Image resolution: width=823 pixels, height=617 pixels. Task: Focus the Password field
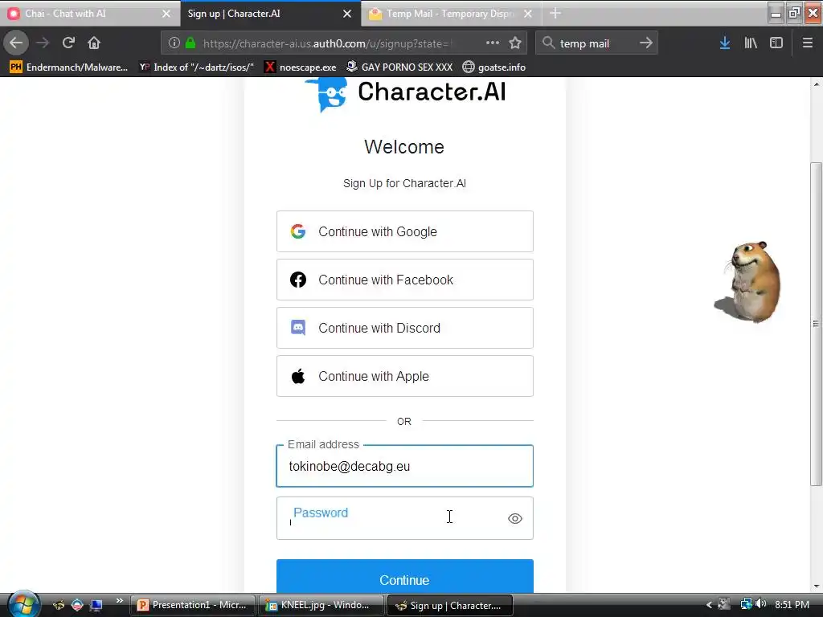405,518
